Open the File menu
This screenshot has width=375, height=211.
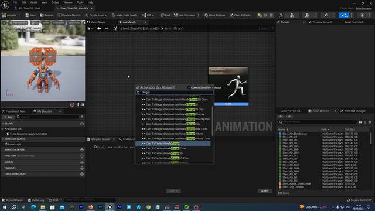click(x=15, y=2)
